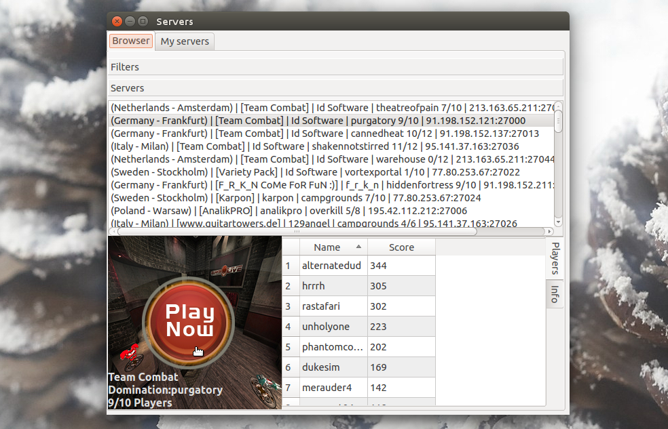Viewport: 668px width, 429px height.
Task: Select player unholyone in the table
Action: 333,327
